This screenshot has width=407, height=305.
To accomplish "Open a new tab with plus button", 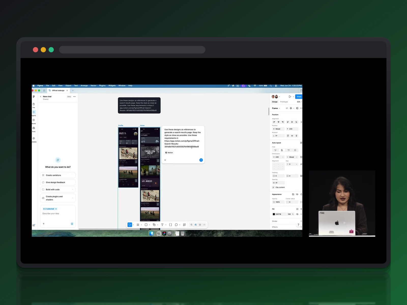I will 73,90.
